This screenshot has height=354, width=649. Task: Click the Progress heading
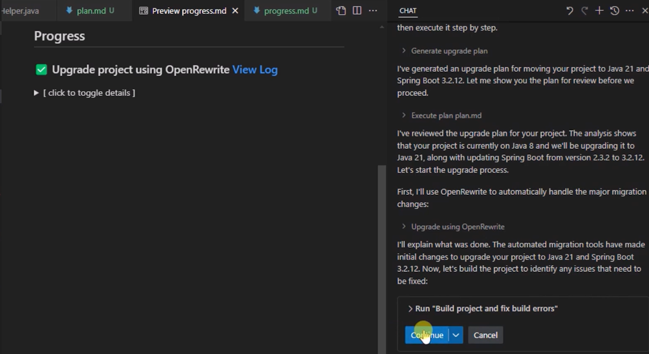pos(59,36)
